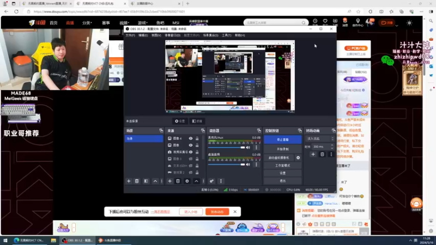
Task: Open Scenes panel more-options dots
Action: click(161, 181)
